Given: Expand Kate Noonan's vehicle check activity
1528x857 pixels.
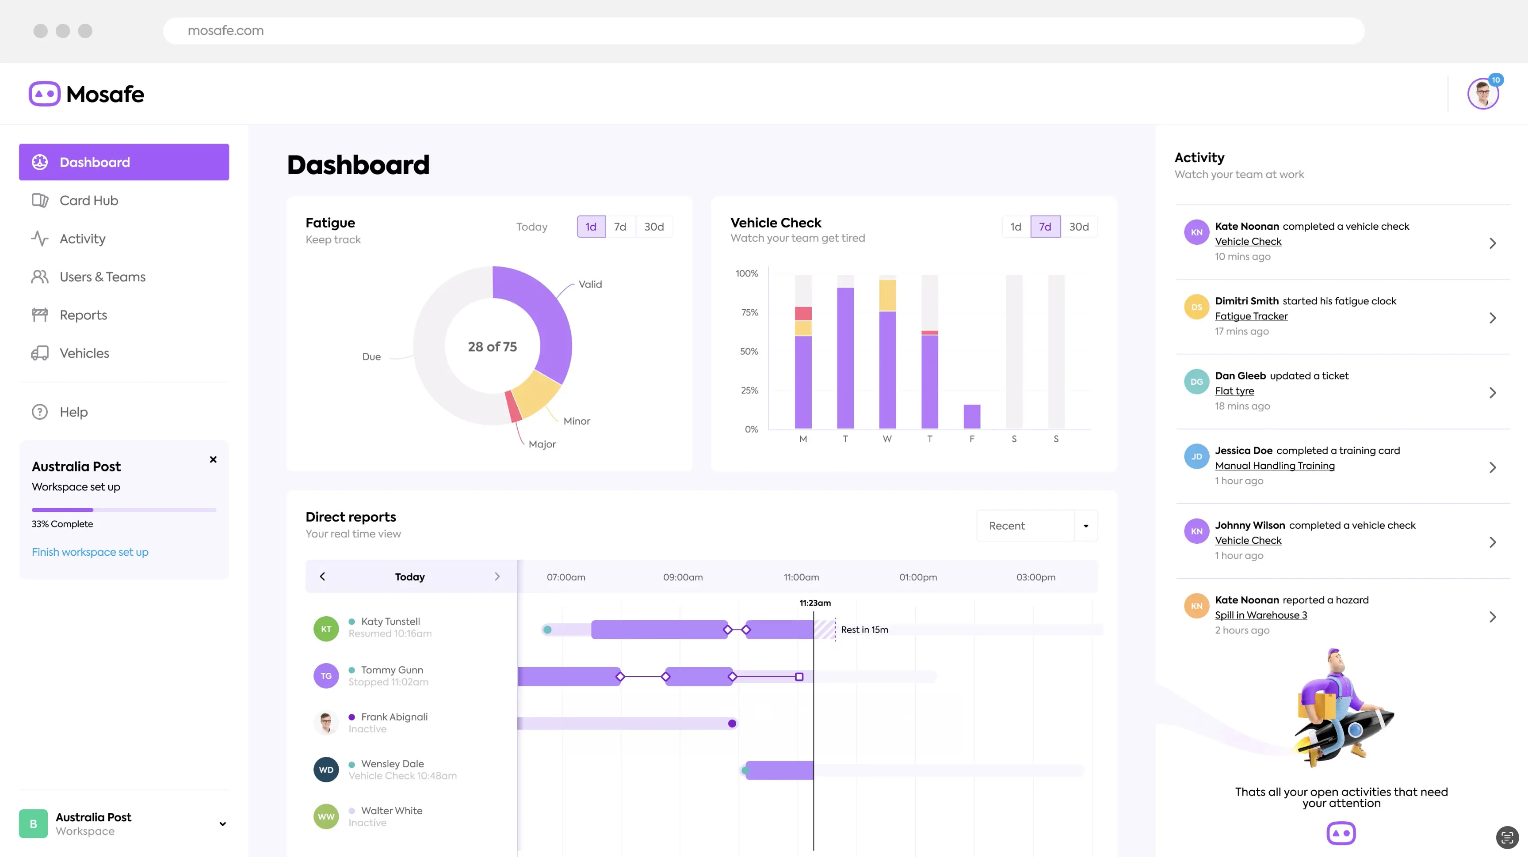Looking at the screenshot, I should click(1493, 243).
